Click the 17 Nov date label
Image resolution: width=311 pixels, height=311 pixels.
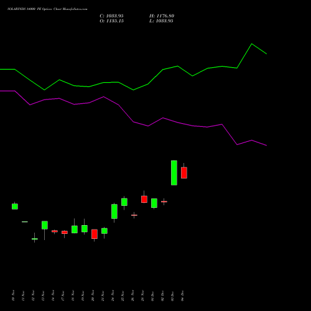click(x=63, y=295)
